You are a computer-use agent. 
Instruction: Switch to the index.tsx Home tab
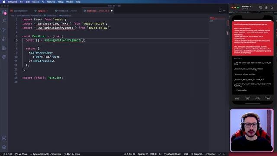tap(66, 11)
